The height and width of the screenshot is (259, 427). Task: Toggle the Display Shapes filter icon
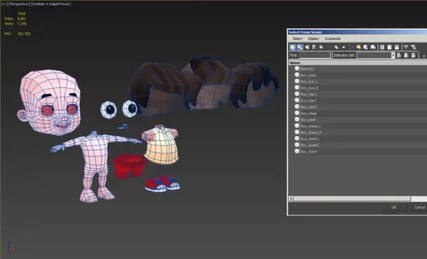point(300,47)
